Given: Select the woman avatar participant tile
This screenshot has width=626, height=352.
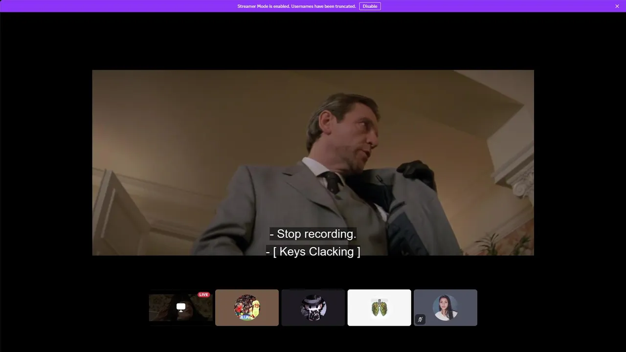Looking at the screenshot, I should [x=446, y=308].
